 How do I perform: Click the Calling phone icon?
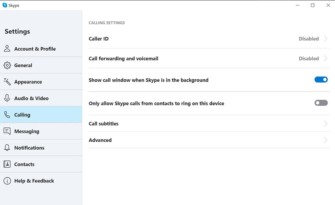click(7, 115)
